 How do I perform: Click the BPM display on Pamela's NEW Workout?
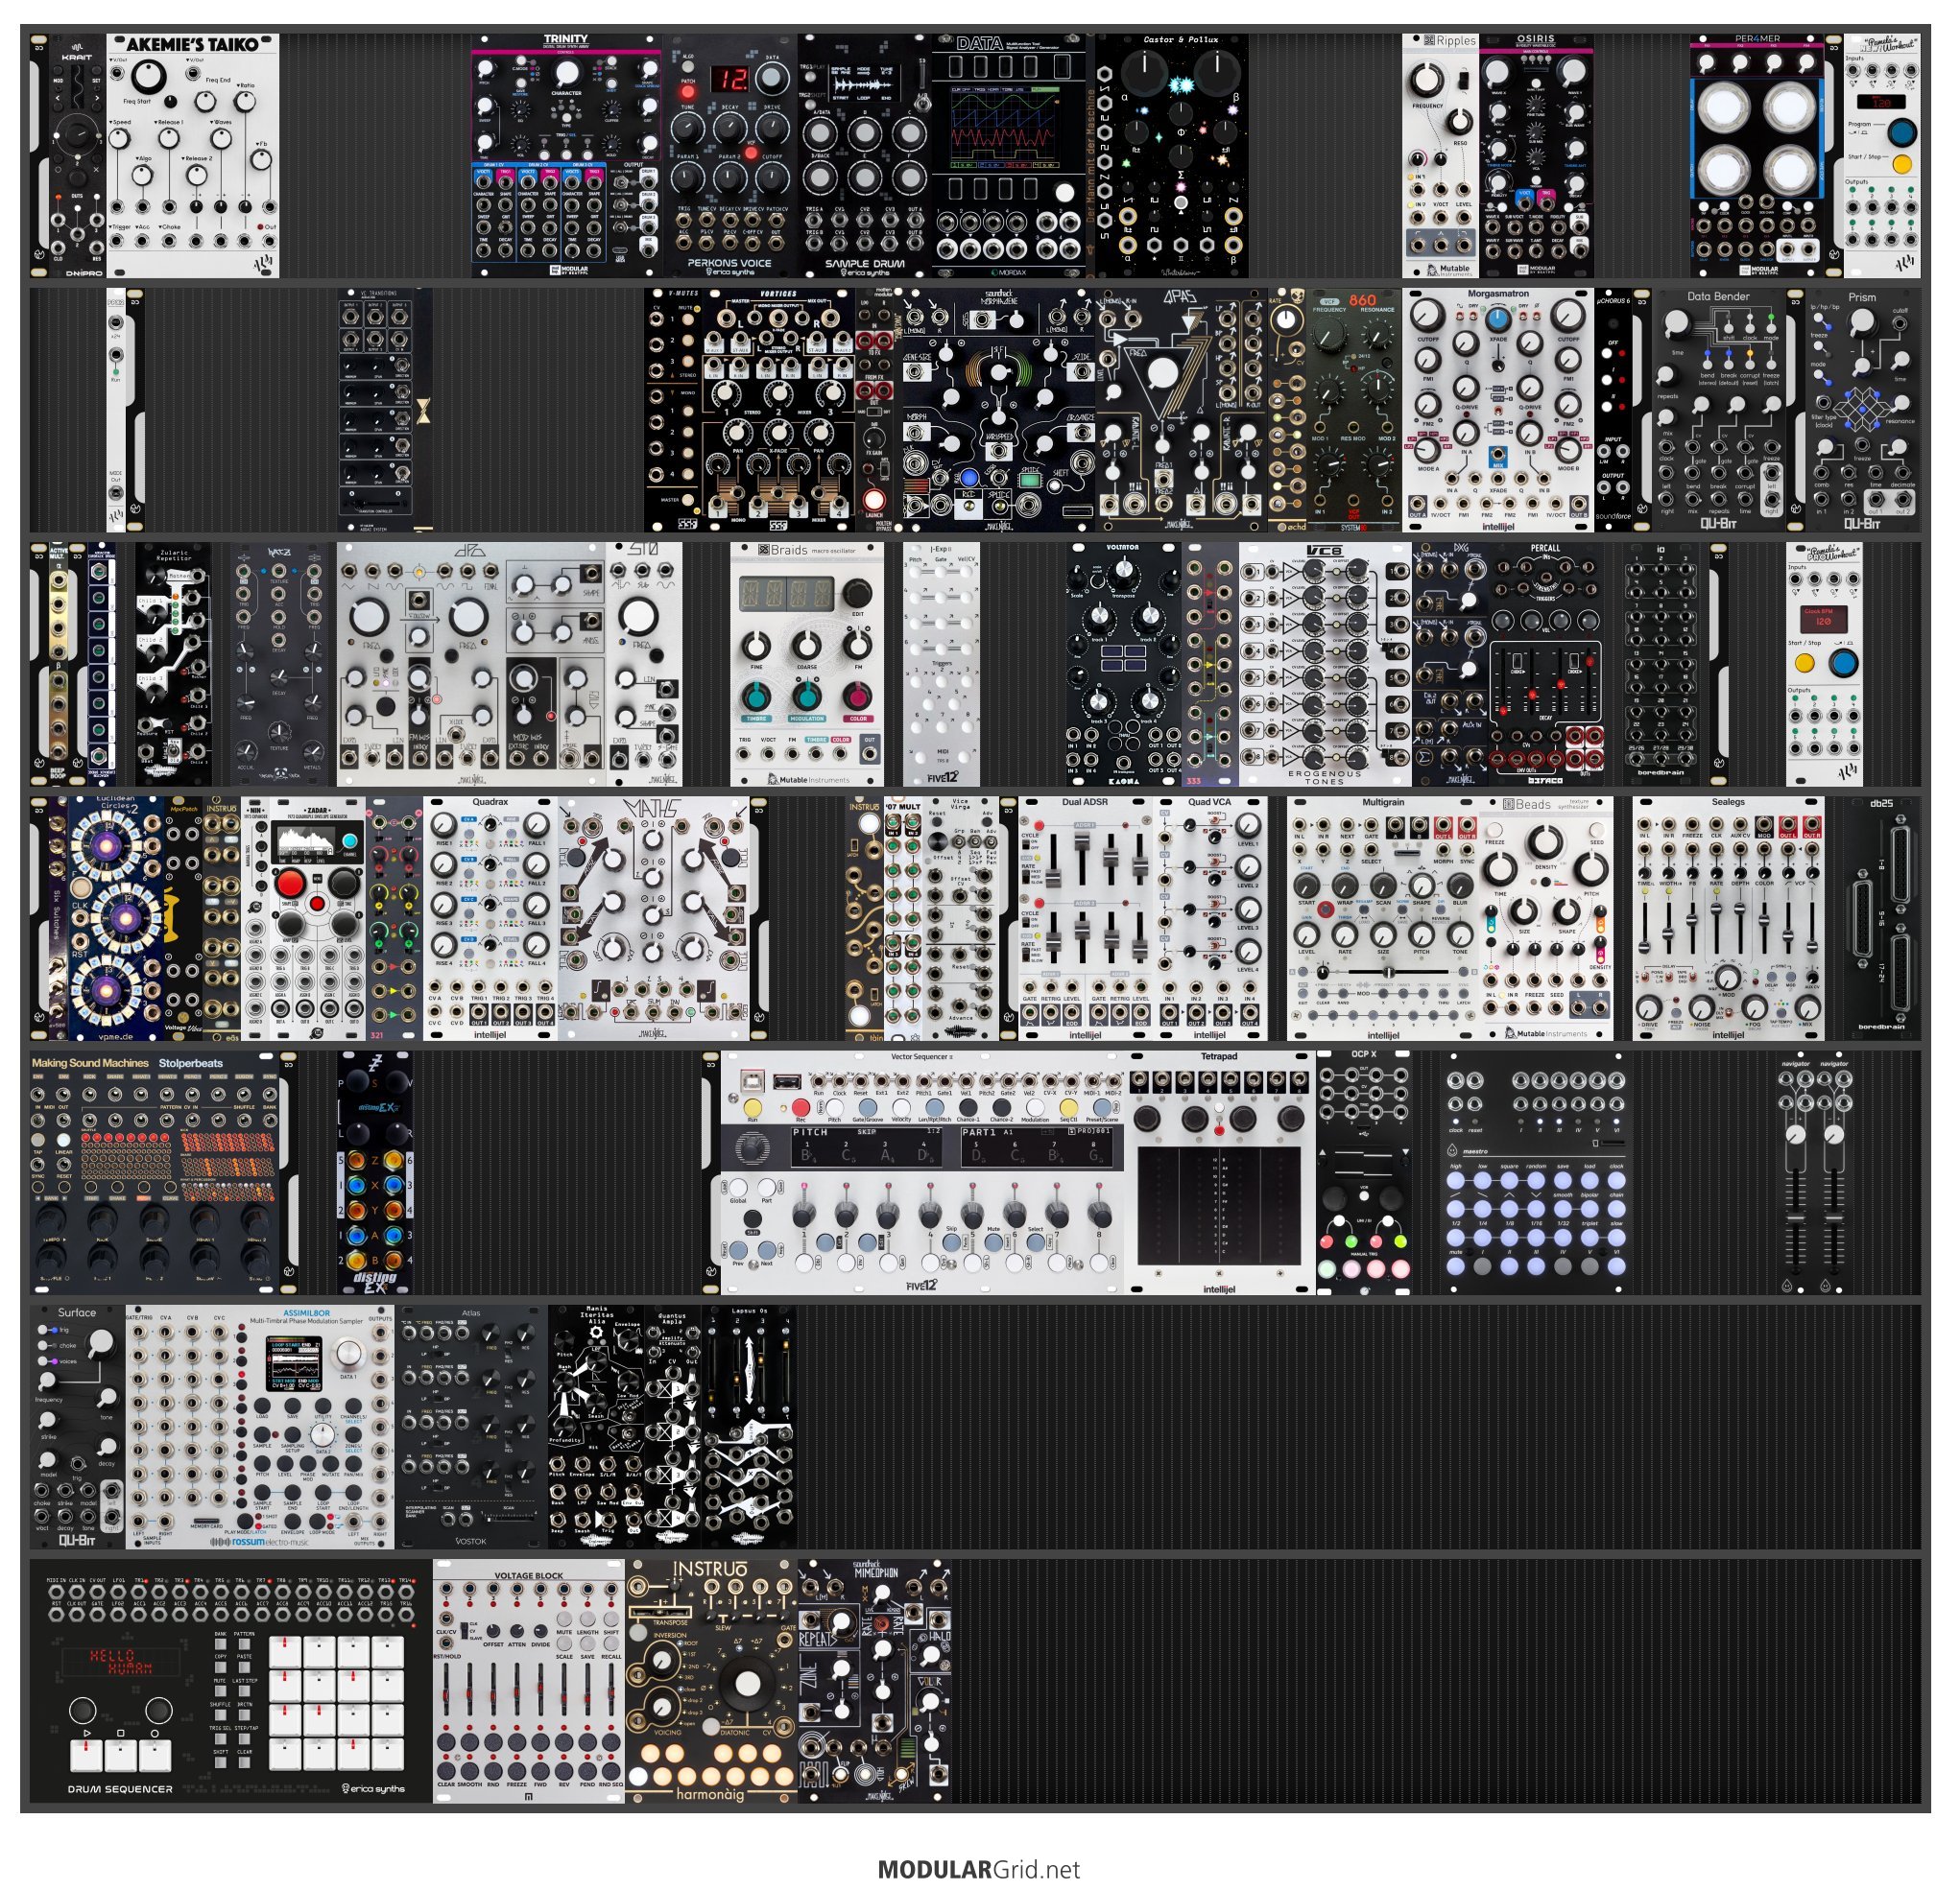click(1880, 102)
